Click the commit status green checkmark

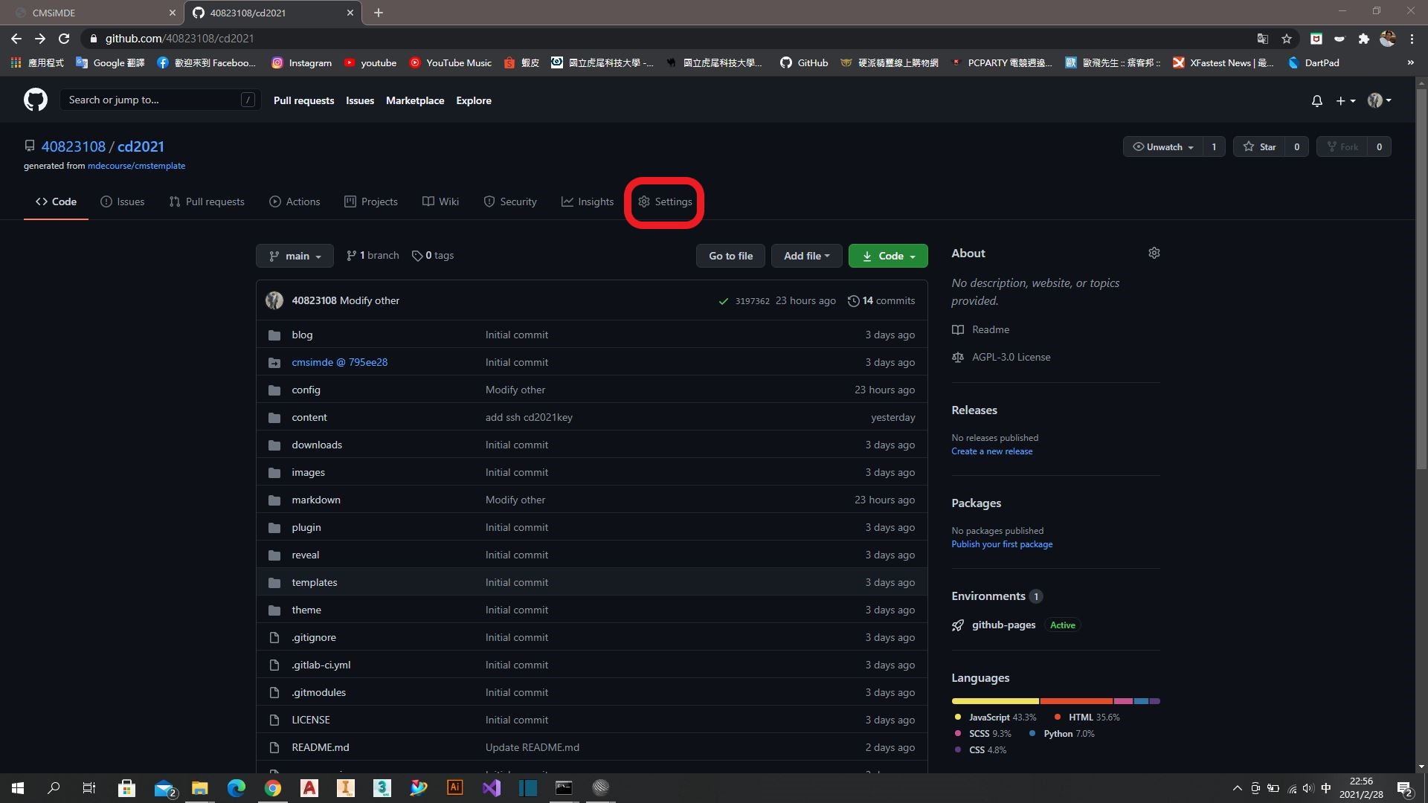tap(723, 301)
